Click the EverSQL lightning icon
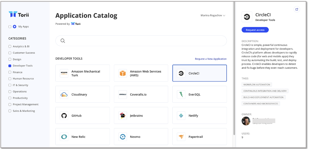 (181, 94)
